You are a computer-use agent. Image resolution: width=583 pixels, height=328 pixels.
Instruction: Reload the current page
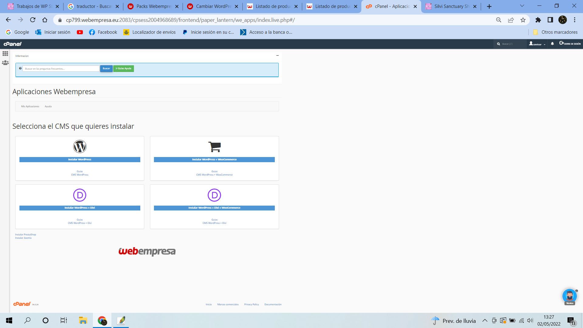[x=33, y=20]
